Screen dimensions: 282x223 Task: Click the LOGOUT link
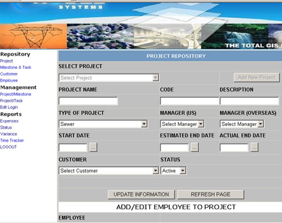[8, 147]
